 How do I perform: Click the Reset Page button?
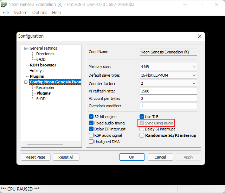point(36,157)
